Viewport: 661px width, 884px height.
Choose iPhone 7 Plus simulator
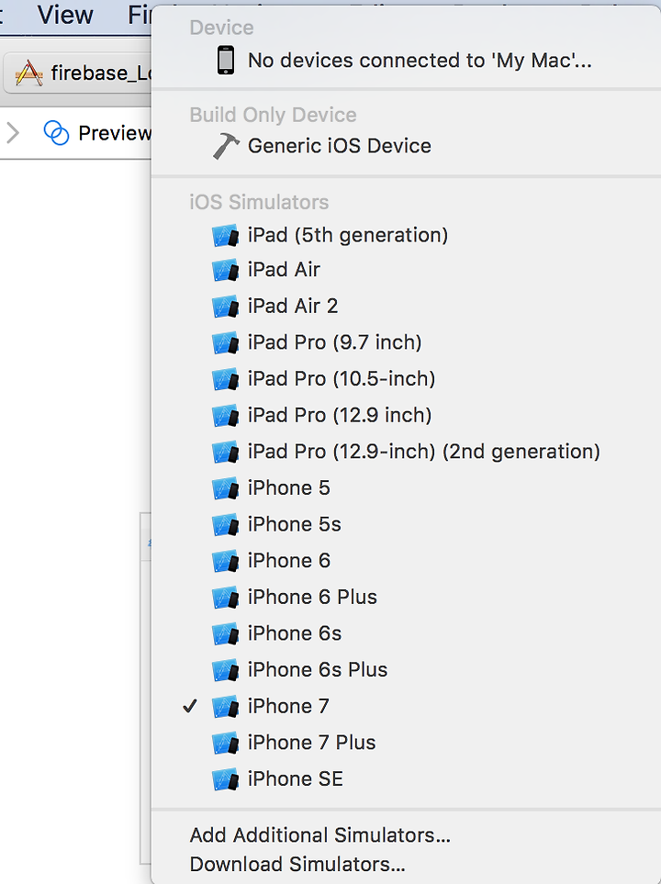pos(406,743)
